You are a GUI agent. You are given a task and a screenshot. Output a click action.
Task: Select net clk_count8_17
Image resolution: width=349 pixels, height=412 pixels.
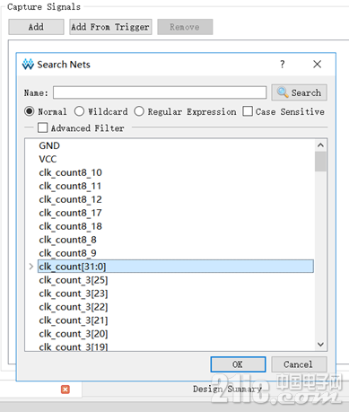pyautogui.click(x=71, y=213)
